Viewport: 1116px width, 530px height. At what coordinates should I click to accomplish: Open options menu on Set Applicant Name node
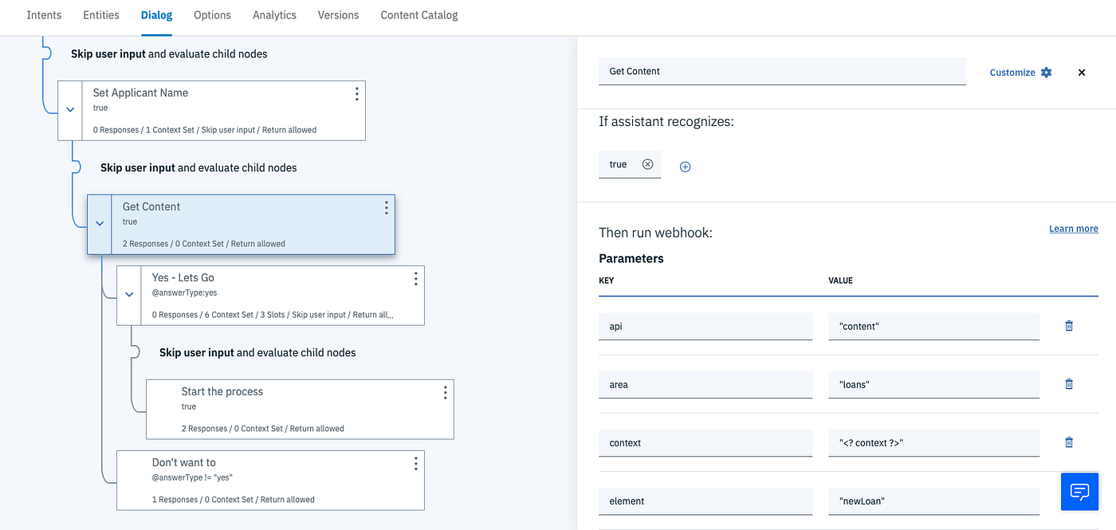(x=356, y=93)
